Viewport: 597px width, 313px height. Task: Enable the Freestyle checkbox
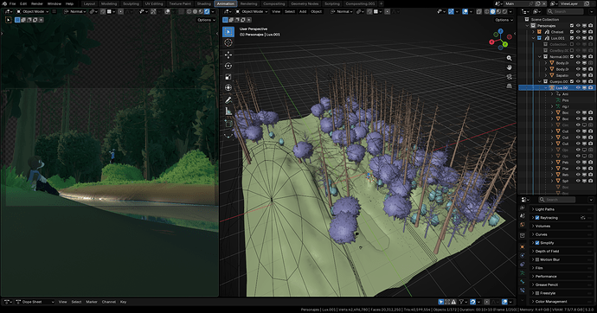(537, 293)
